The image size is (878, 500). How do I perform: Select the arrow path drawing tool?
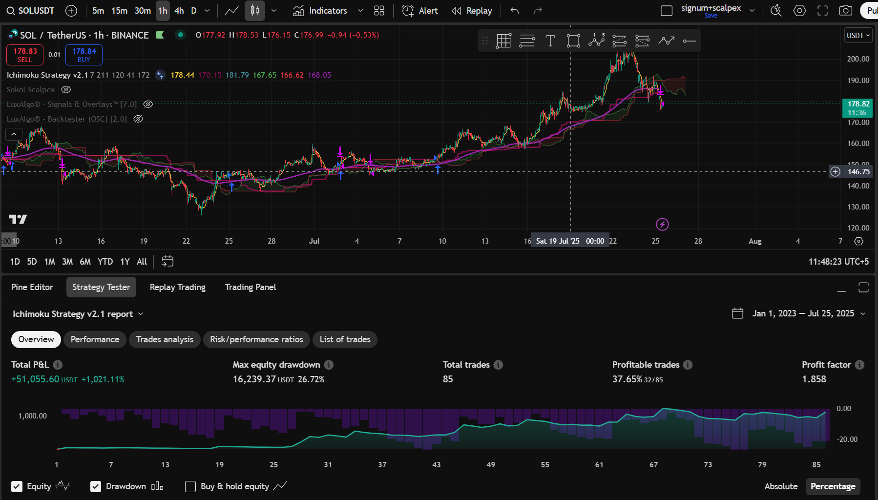666,41
